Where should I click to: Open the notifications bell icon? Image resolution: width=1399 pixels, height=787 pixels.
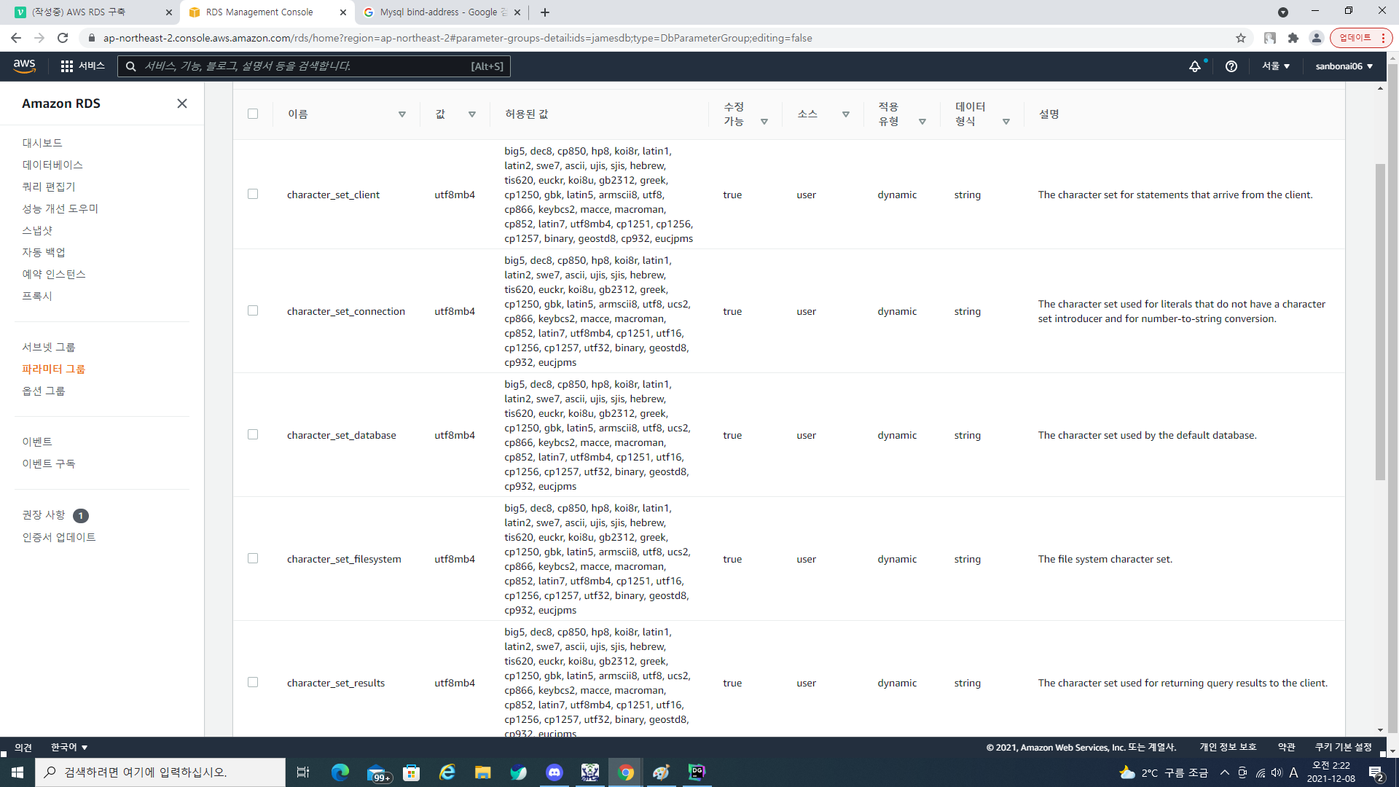1195,66
